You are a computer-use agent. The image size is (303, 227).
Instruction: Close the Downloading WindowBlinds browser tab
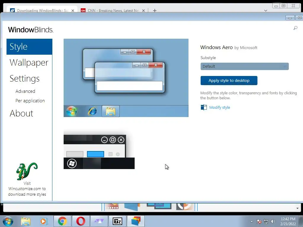click(73, 11)
